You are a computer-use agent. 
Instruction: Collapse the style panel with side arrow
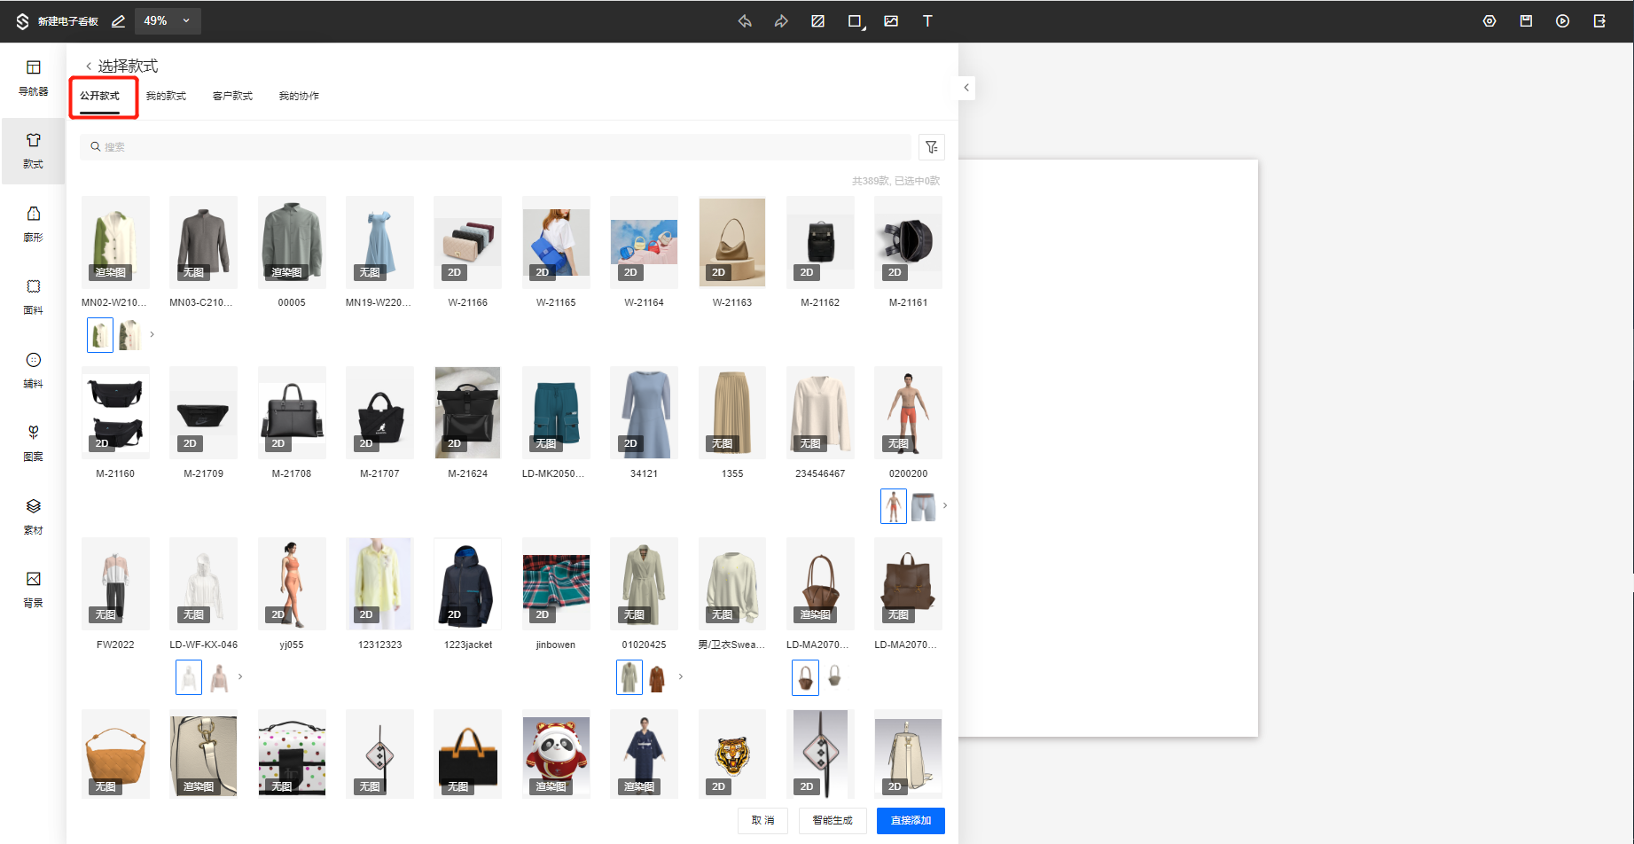pyautogui.click(x=966, y=88)
